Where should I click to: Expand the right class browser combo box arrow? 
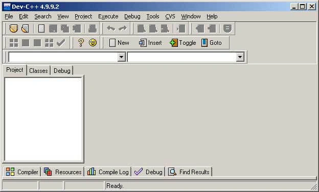240,57
